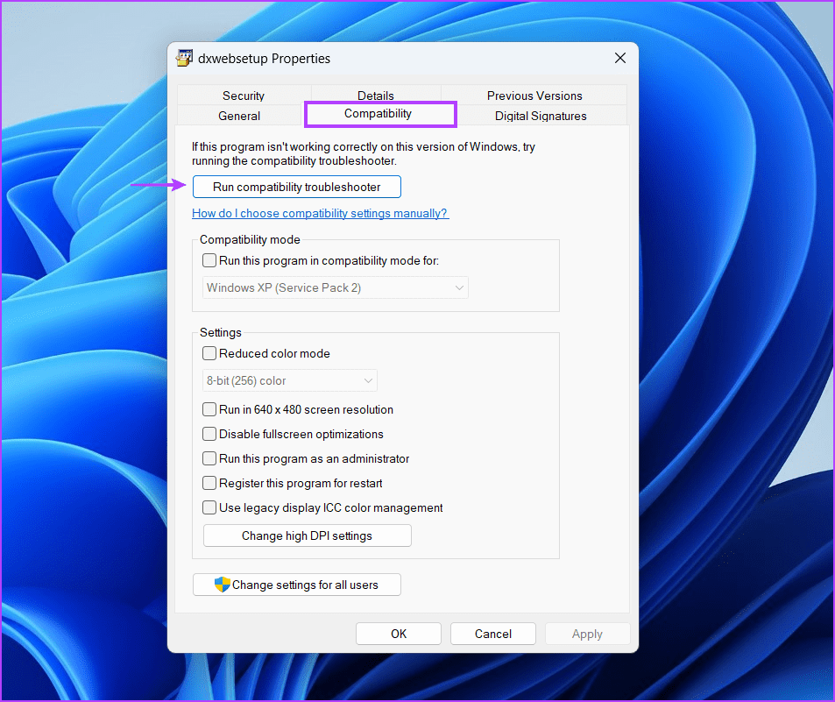Viewport: 835px width, 702px height.
Task: Check Run in 640 x 480 screen resolution
Action: [209, 409]
